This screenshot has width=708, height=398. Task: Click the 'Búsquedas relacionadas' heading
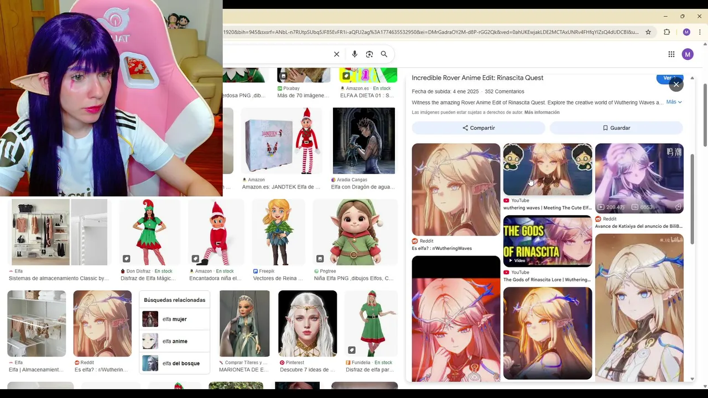tap(174, 300)
